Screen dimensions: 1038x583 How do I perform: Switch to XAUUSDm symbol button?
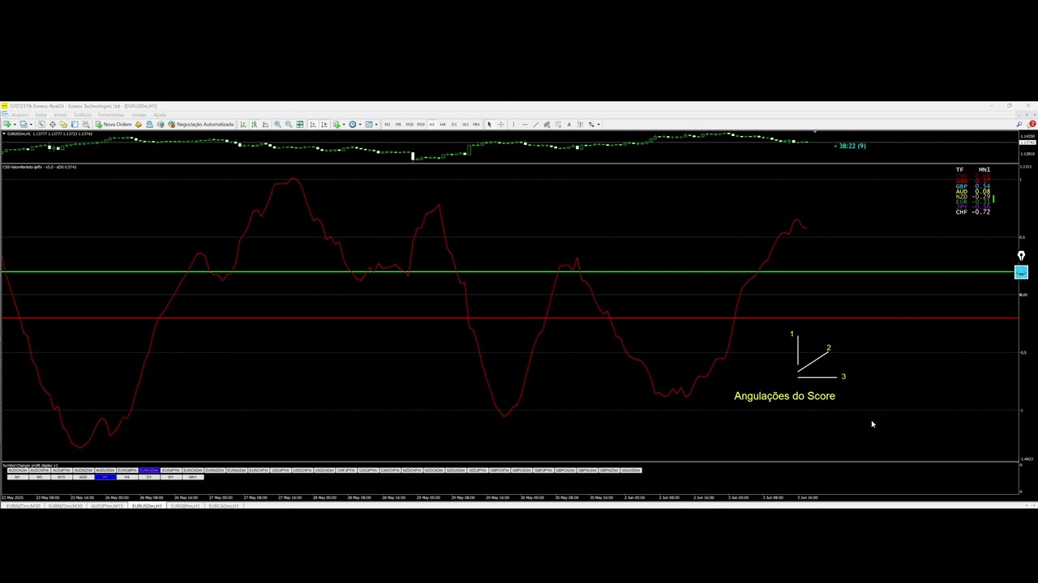pos(631,470)
